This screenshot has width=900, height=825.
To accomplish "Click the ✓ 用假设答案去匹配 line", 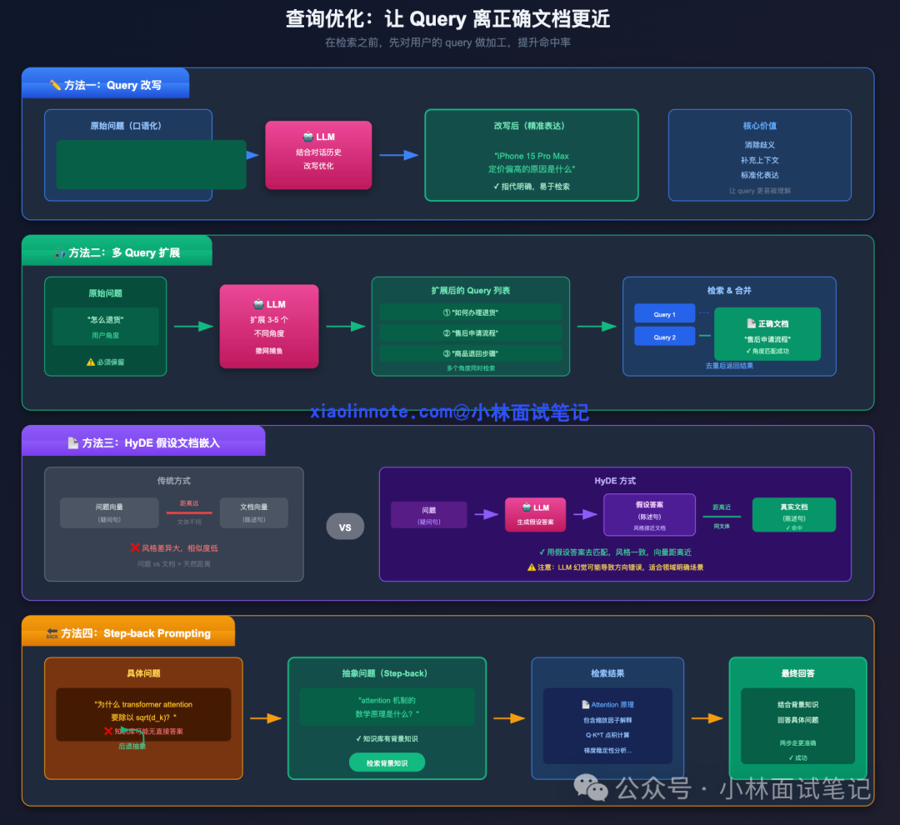I will tap(615, 552).
